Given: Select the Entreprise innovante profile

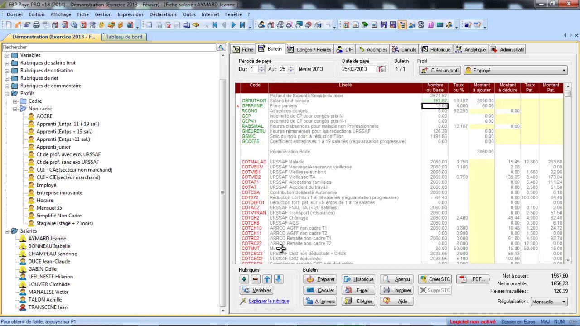Looking at the screenshot, I should [59, 193].
